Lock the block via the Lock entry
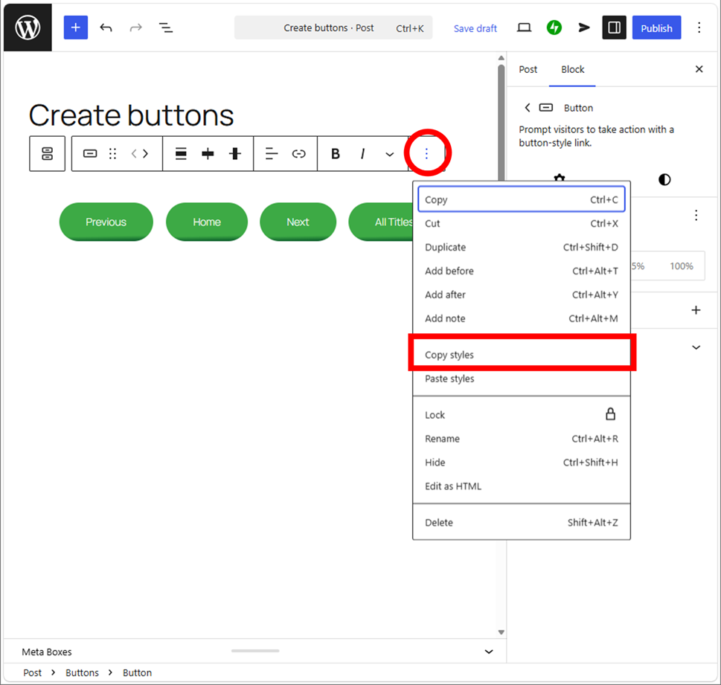Screen dimensions: 721x685 522,415
